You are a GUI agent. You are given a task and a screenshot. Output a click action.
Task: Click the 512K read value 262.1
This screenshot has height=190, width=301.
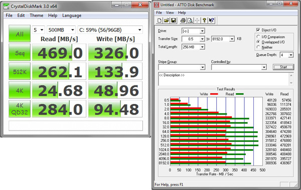pos(59,71)
